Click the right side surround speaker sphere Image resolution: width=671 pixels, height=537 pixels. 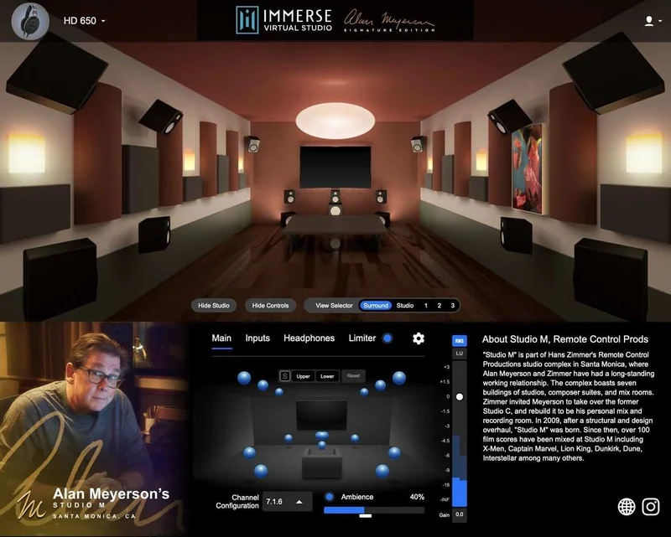click(394, 452)
